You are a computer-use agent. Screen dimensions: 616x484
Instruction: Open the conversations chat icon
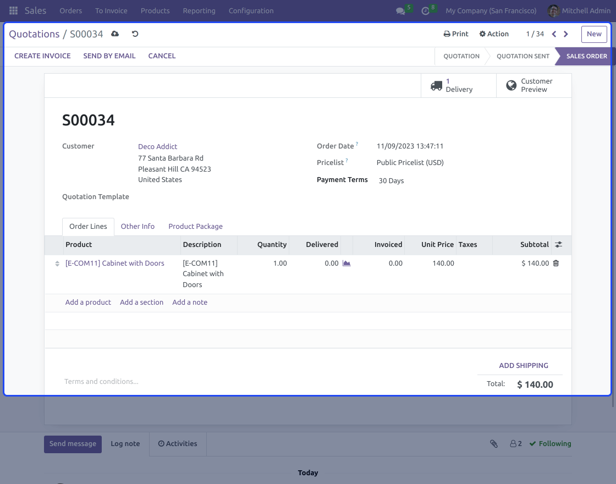(x=401, y=11)
